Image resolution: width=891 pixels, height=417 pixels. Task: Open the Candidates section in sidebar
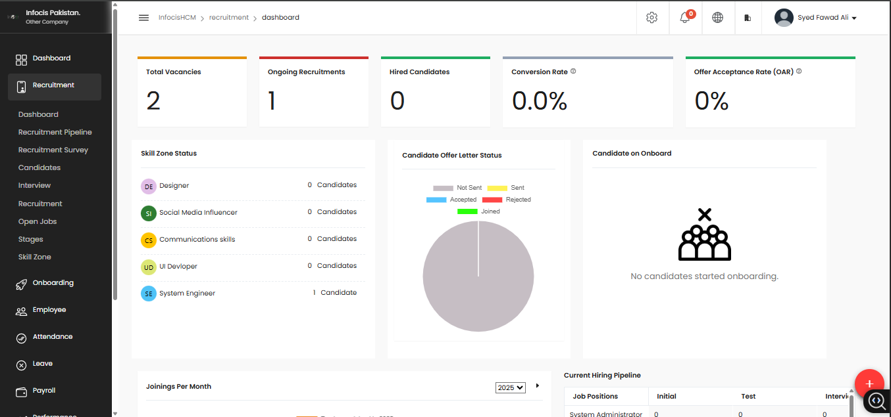pyautogui.click(x=39, y=167)
